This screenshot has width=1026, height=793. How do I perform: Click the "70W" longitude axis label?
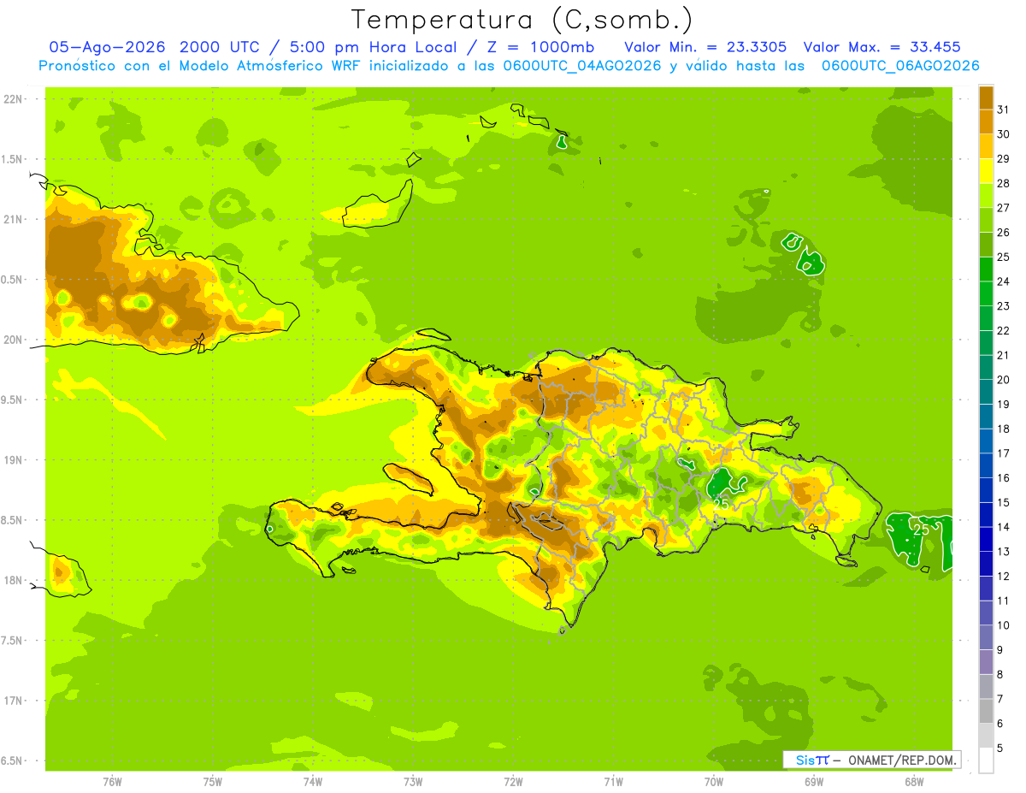(713, 782)
